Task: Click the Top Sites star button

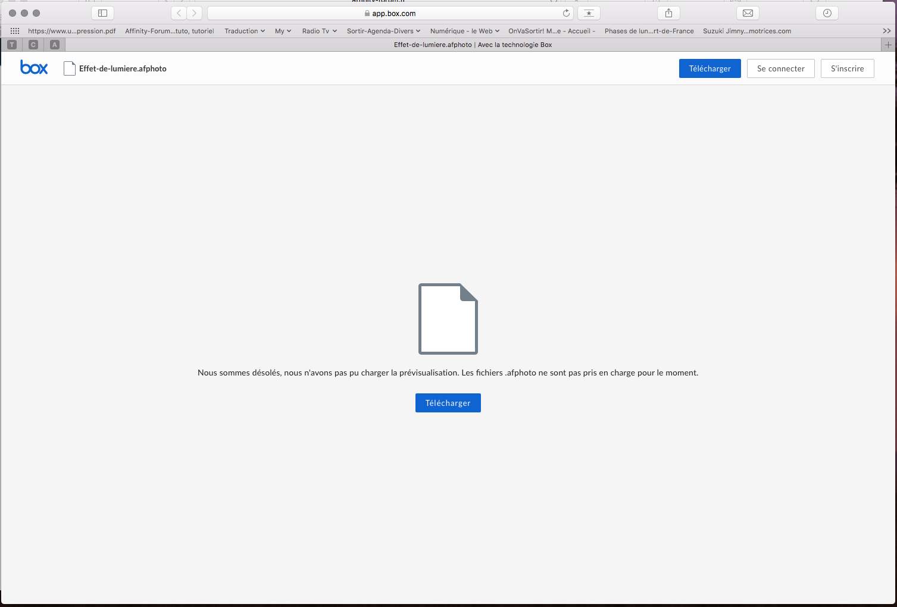Action: (x=589, y=13)
